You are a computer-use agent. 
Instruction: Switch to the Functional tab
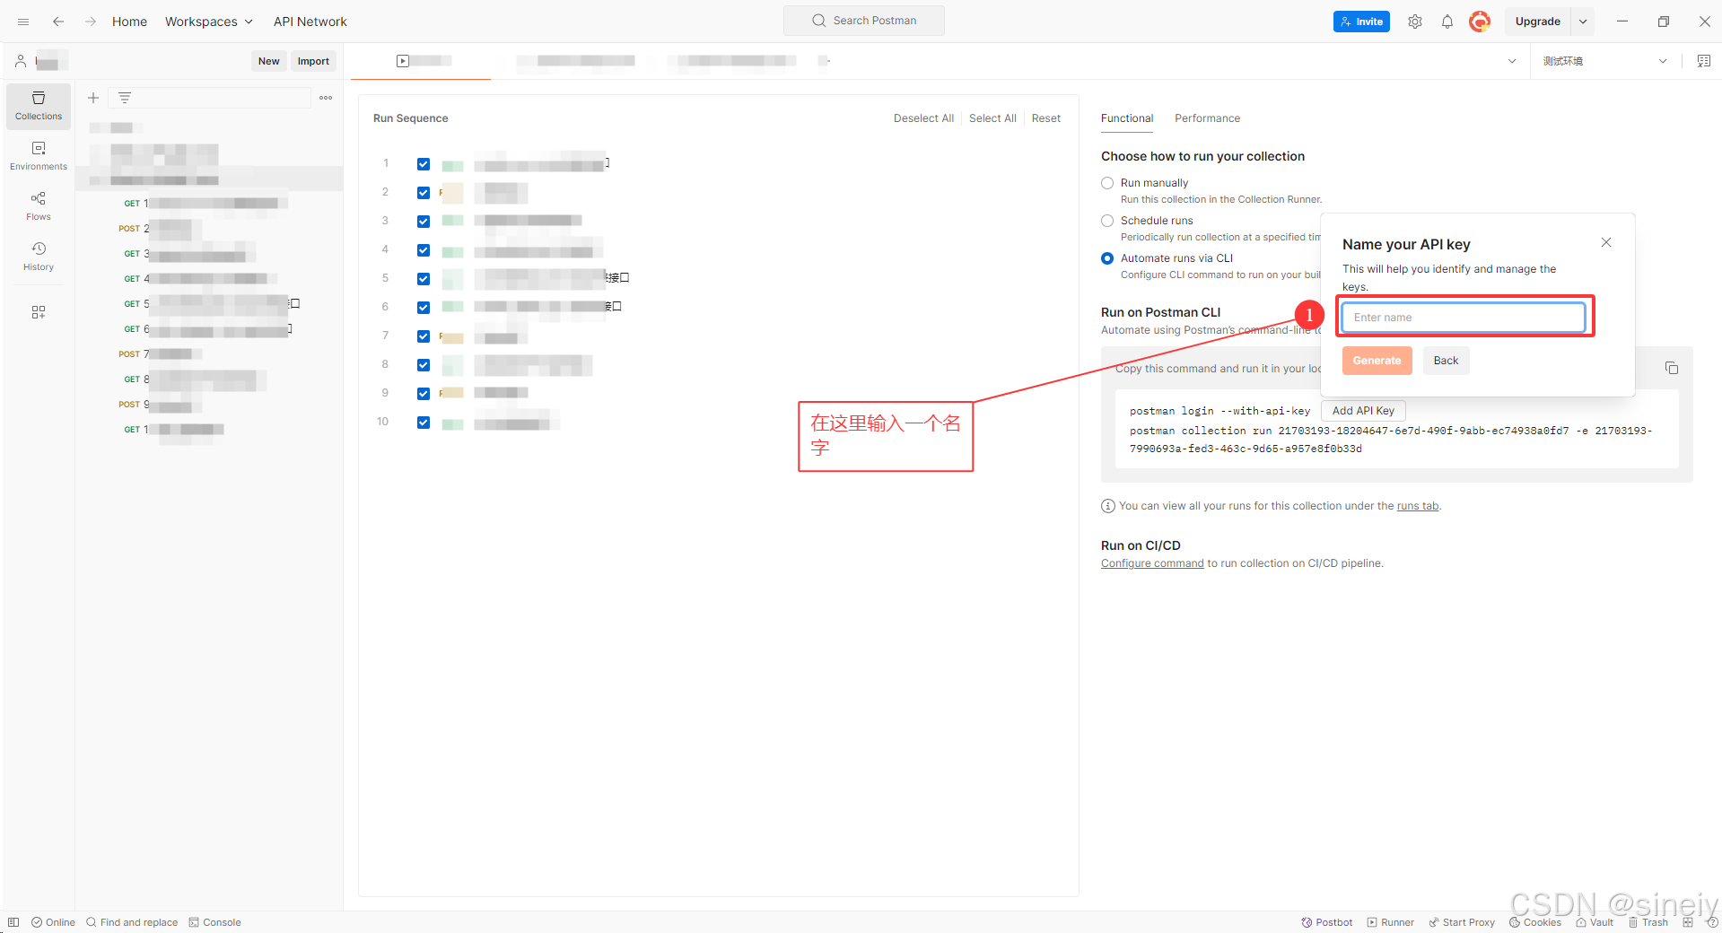(x=1127, y=118)
